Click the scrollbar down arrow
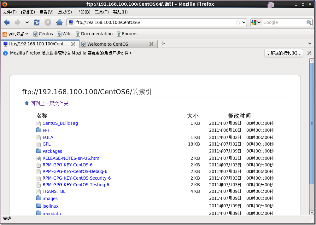316x225 pixels. (x=312, y=212)
